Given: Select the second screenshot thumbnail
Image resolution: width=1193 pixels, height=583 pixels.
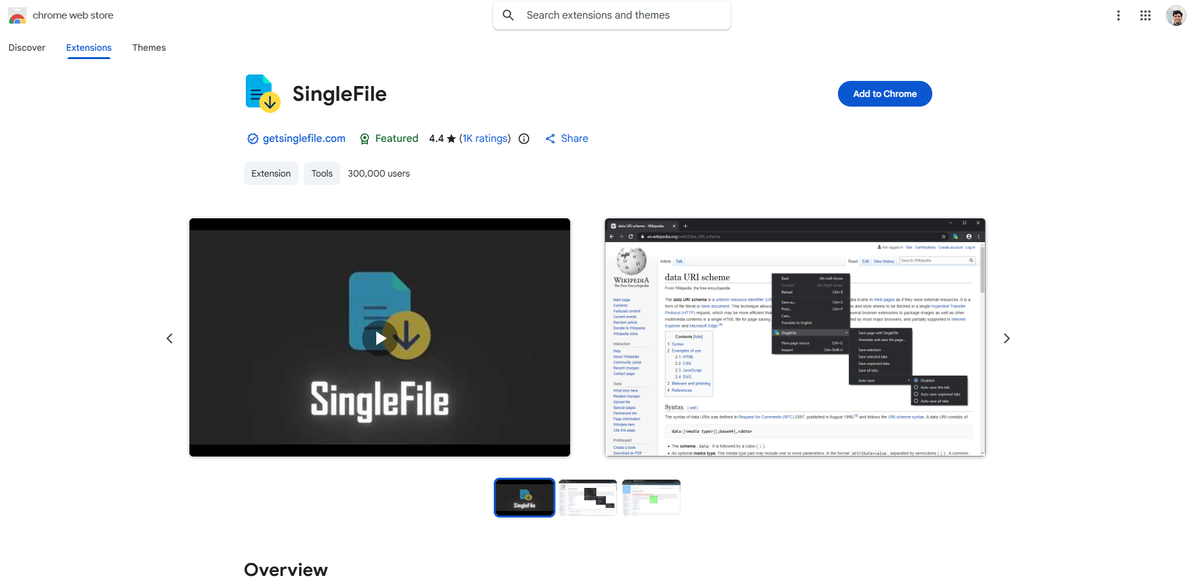Looking at the screenshot, I should point(587,497).
